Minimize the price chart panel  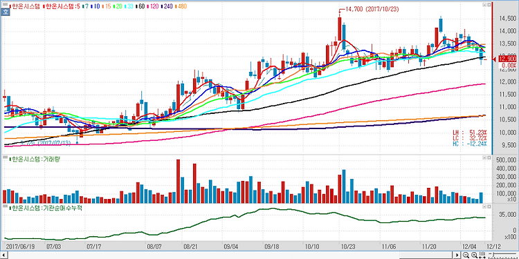[484, 5]
